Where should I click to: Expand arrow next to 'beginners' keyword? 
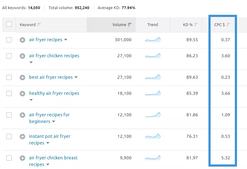[54, 122]
